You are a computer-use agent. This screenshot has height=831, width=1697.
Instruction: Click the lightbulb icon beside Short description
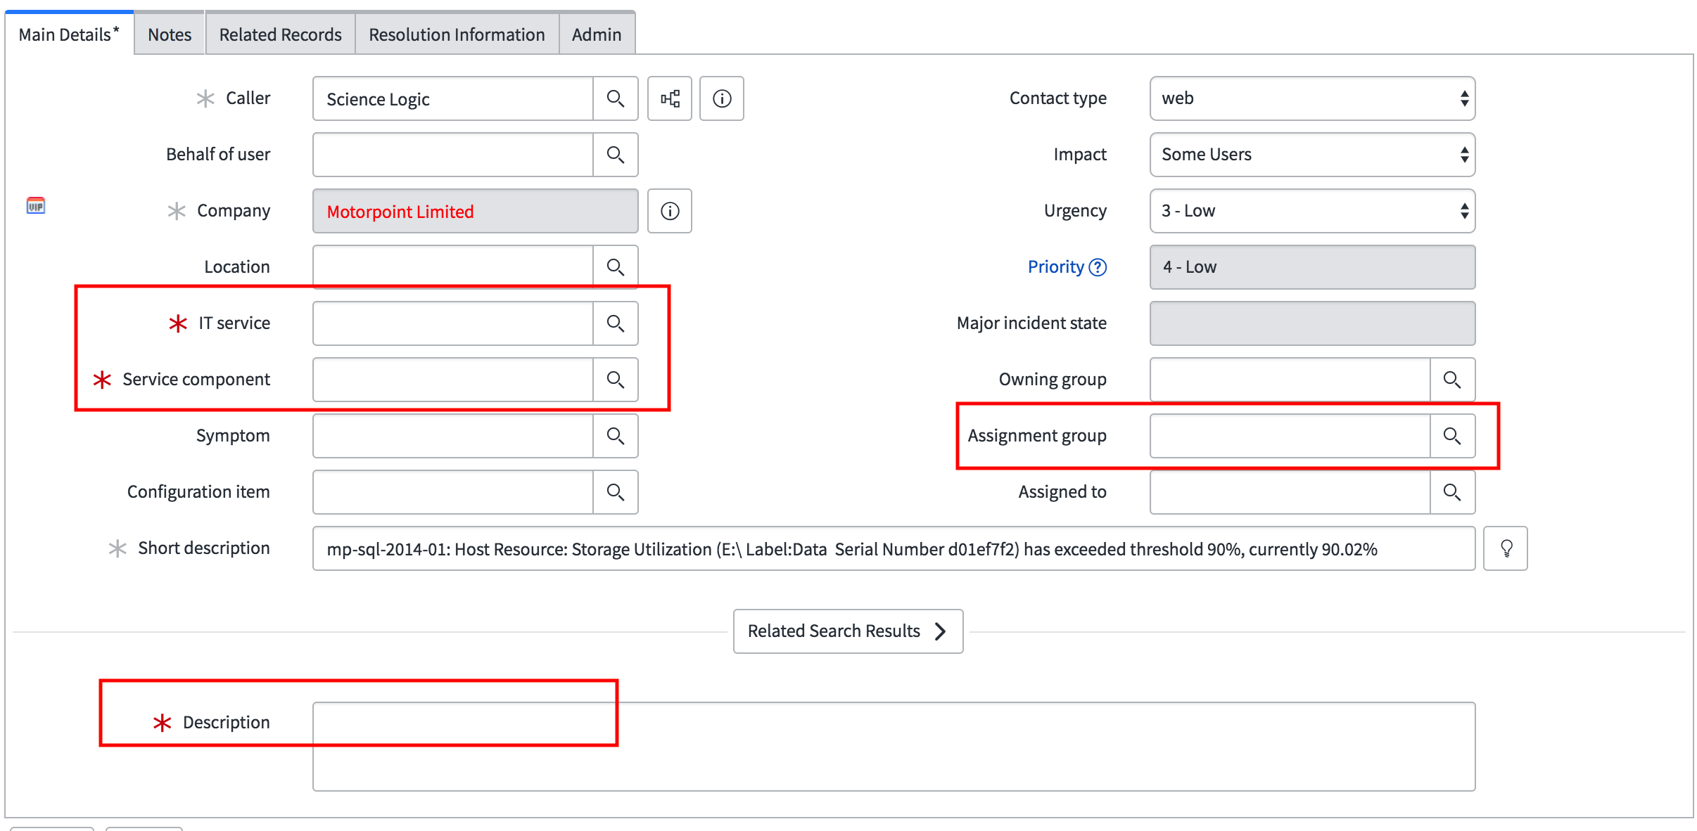[1506, 548]
